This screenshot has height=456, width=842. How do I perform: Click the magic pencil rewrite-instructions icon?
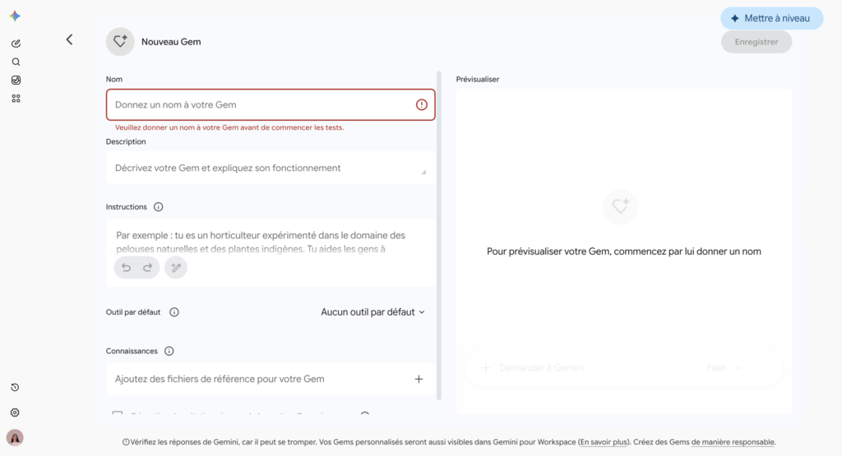176,268
